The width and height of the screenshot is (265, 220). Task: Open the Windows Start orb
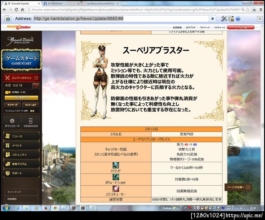point(6,208)
